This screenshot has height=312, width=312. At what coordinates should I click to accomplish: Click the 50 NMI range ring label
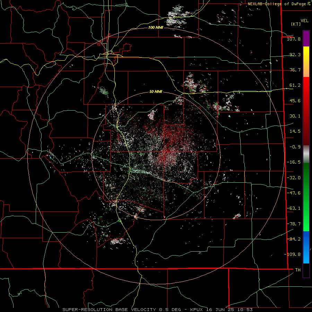click(x=156, y=92)
